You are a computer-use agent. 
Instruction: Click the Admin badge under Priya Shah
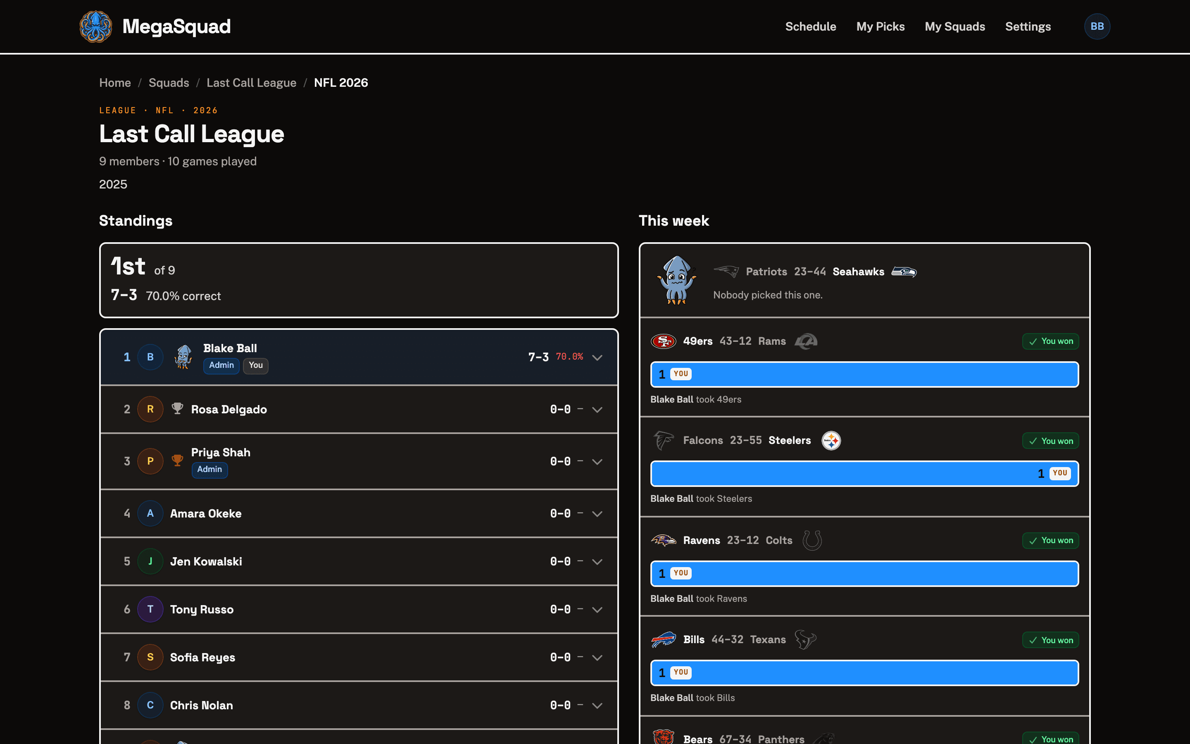209,470
